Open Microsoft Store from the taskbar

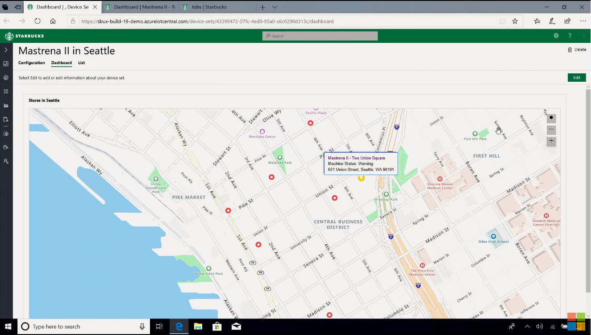point(217,327)
